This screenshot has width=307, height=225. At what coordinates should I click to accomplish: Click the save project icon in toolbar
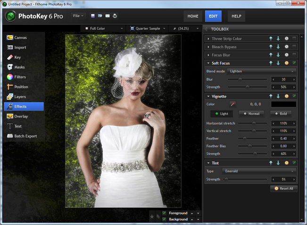93,16
